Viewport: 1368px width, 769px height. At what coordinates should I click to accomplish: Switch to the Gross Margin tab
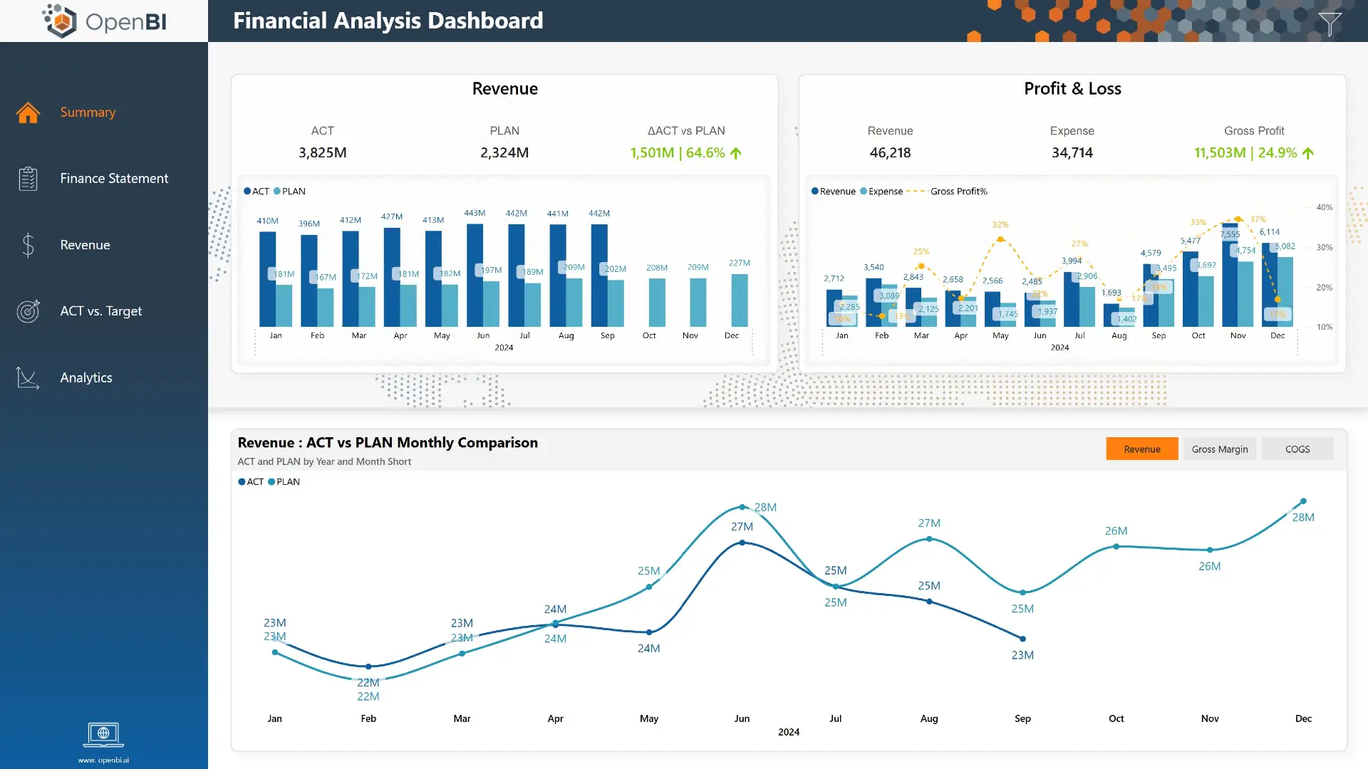(1220, 449)
